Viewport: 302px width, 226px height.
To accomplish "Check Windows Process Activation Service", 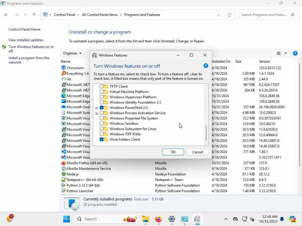I will 101,113.
